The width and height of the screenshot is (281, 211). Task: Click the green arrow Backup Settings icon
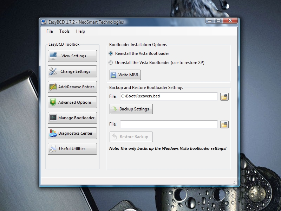pos(115,109)
